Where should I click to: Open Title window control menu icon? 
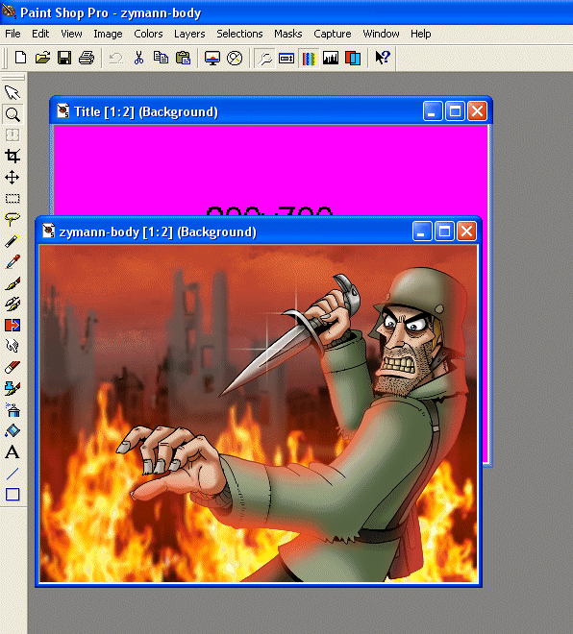pyautogui.click(x=63, y=110)
